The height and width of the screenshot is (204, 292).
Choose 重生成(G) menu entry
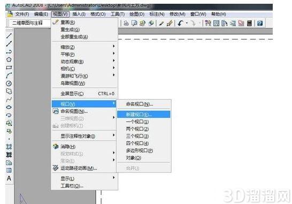tap(84, 29)
